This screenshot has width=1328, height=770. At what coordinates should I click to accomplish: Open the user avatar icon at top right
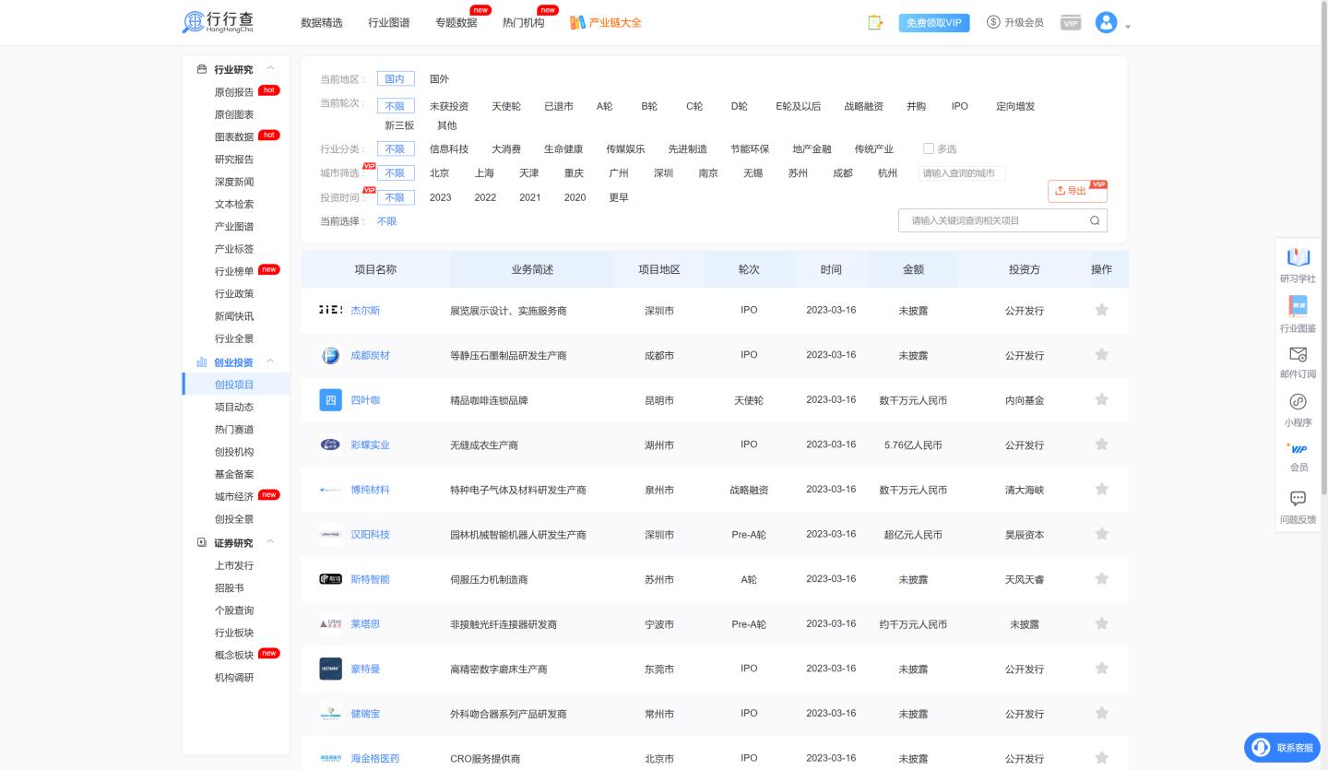point(1105,22)
